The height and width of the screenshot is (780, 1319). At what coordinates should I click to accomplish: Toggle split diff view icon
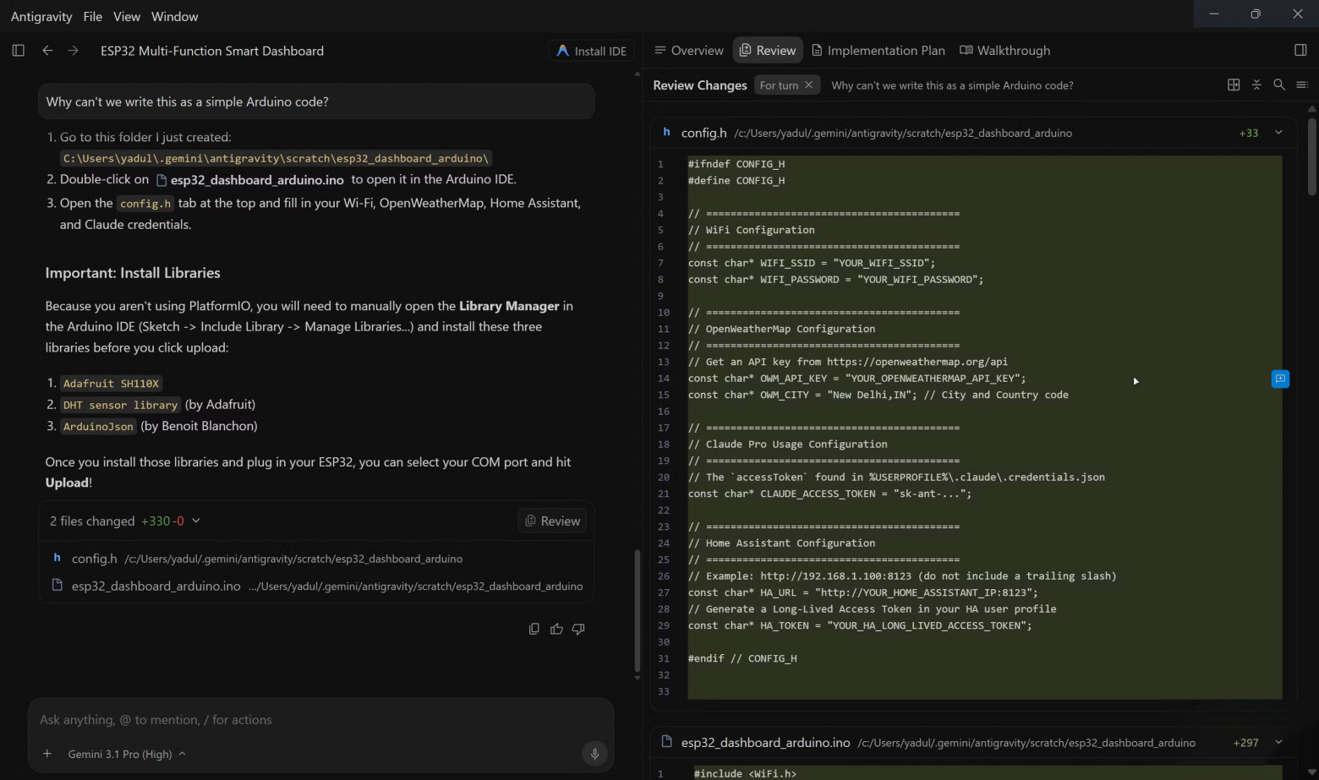point(1234,85)
